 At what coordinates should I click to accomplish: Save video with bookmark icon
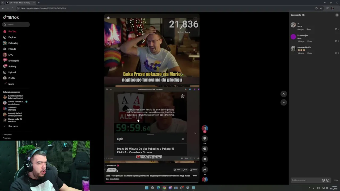205,159
